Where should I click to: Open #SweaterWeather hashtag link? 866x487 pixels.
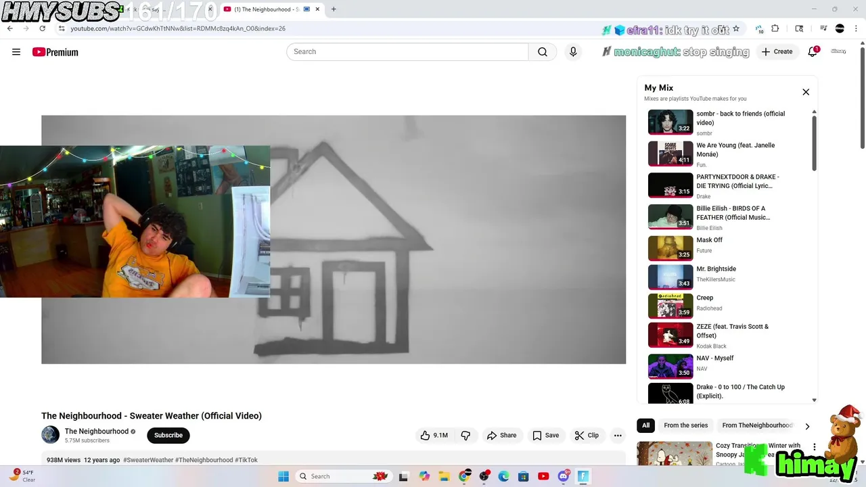(x=148, y=460)
